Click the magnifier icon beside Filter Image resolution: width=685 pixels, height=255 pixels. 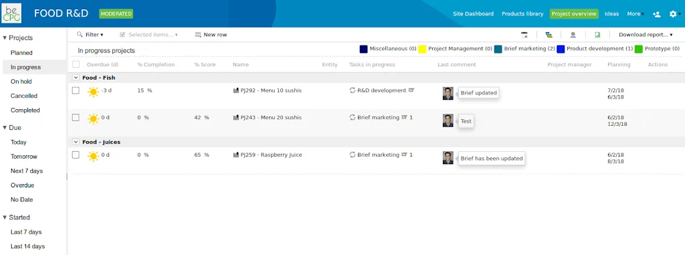80,34
